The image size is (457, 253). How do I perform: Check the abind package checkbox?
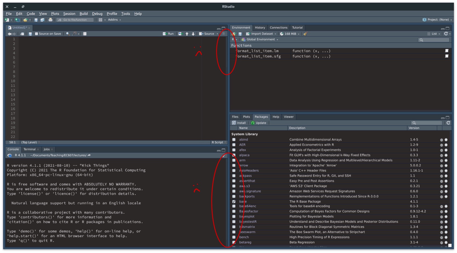(x=234, y=139)
